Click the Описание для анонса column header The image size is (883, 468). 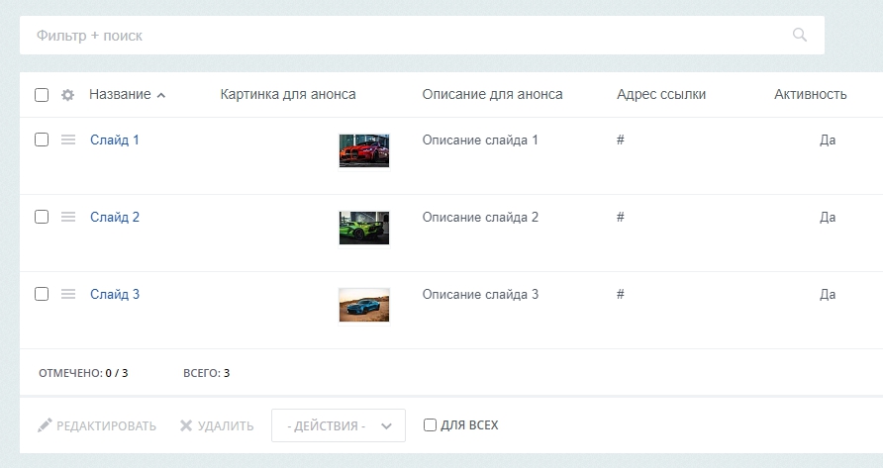pos(492,94)
